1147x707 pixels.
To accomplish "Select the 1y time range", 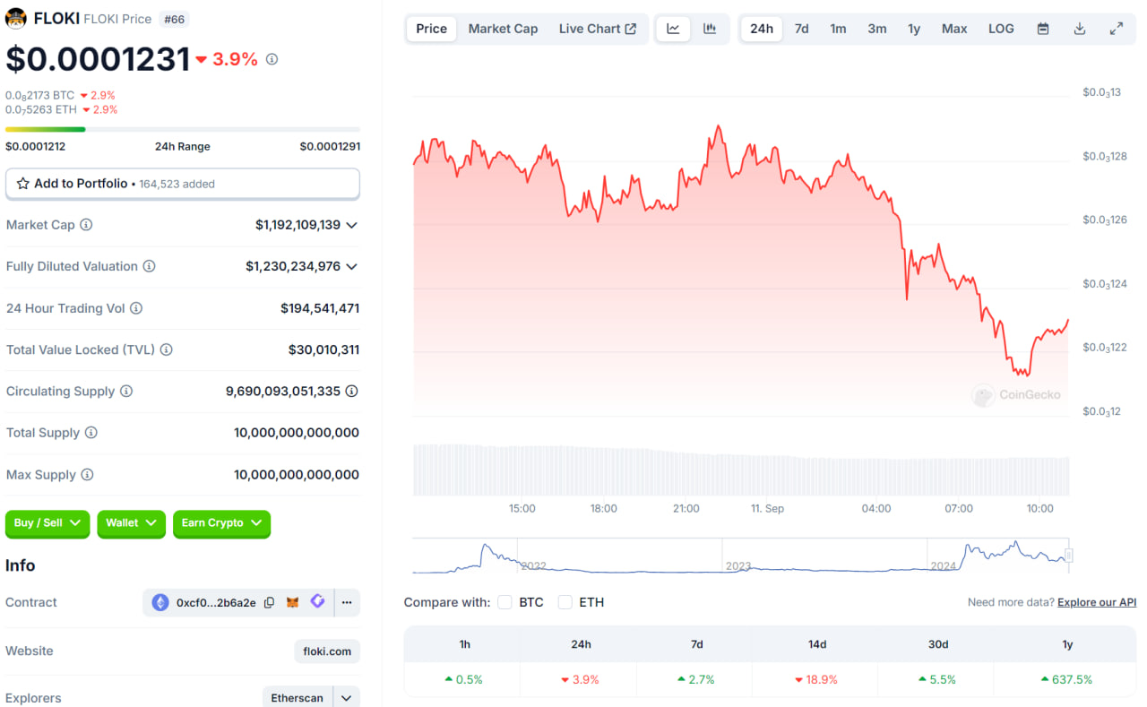I will (914, 29).
